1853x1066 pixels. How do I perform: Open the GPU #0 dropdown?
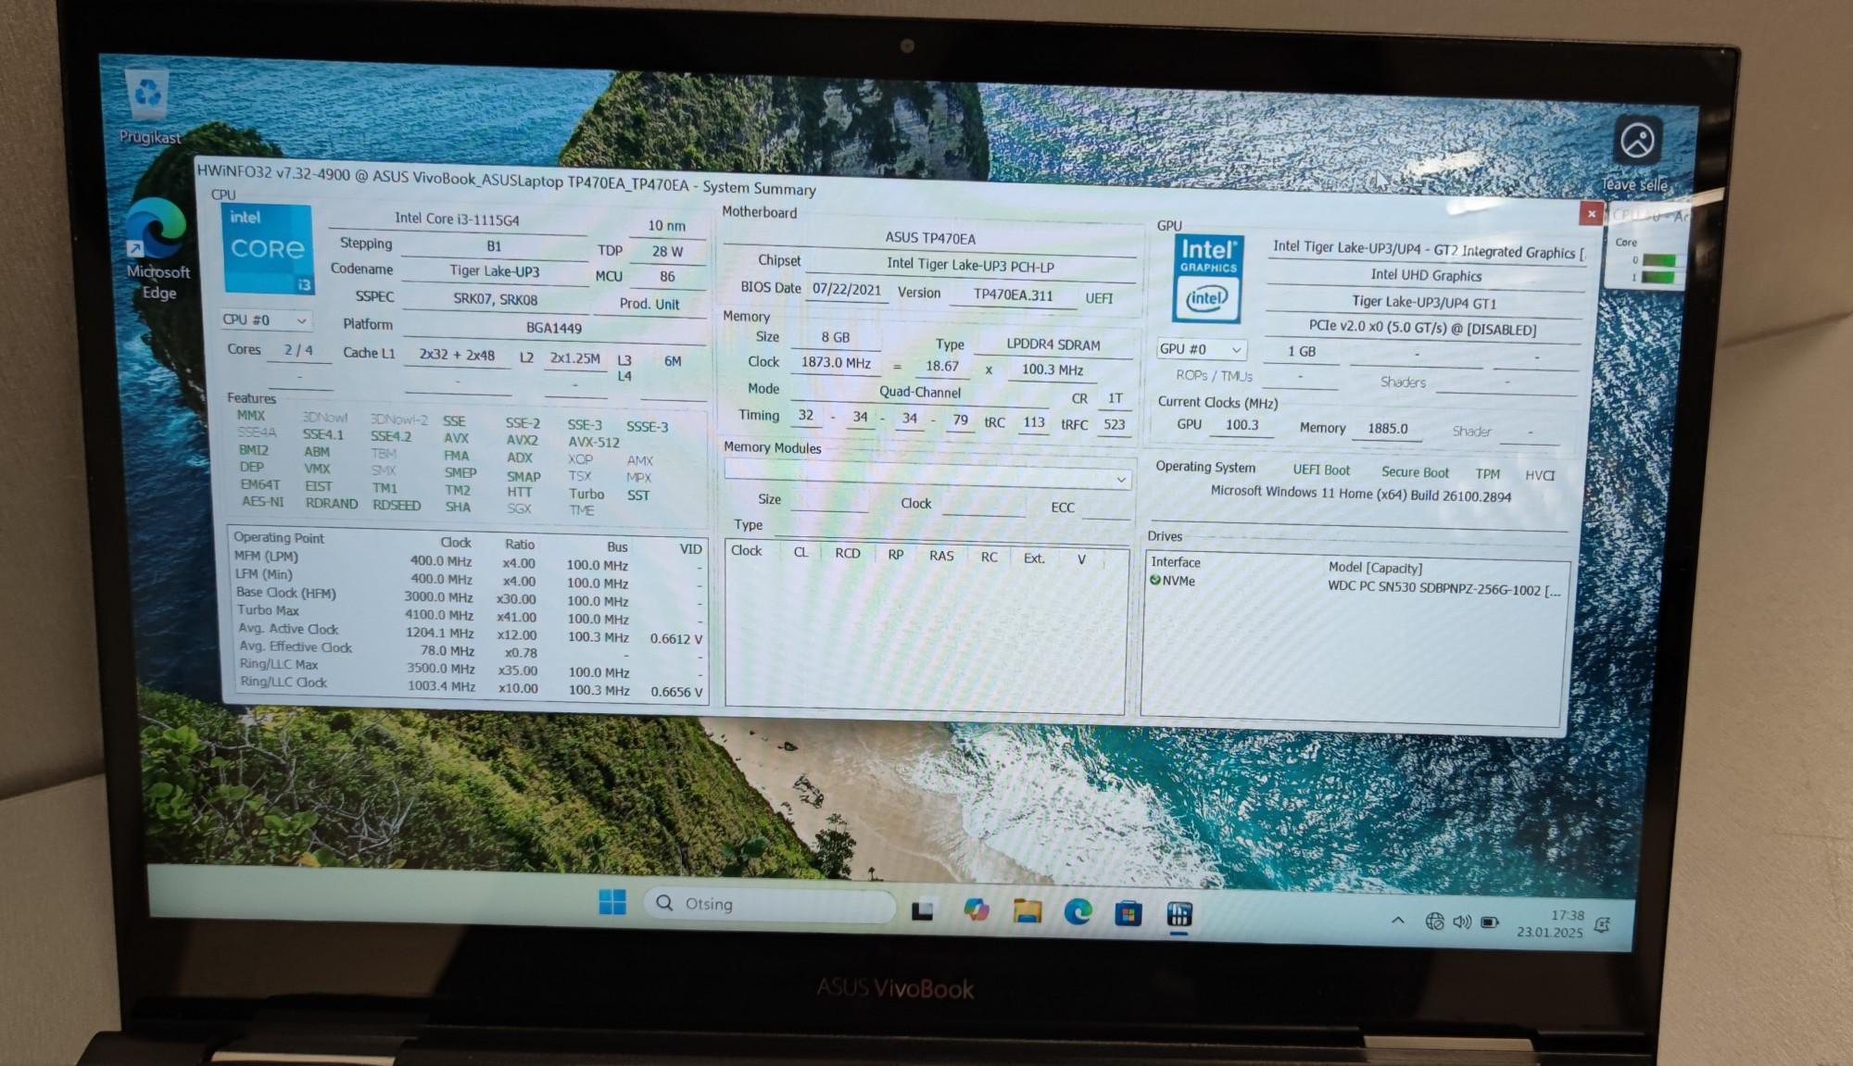click(1202, 349)
